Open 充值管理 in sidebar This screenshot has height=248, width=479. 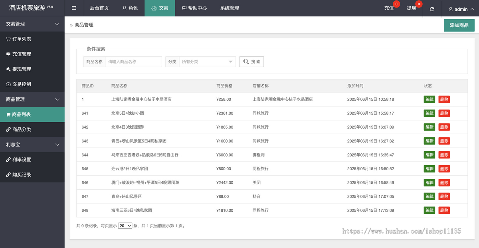pos(32,54)
